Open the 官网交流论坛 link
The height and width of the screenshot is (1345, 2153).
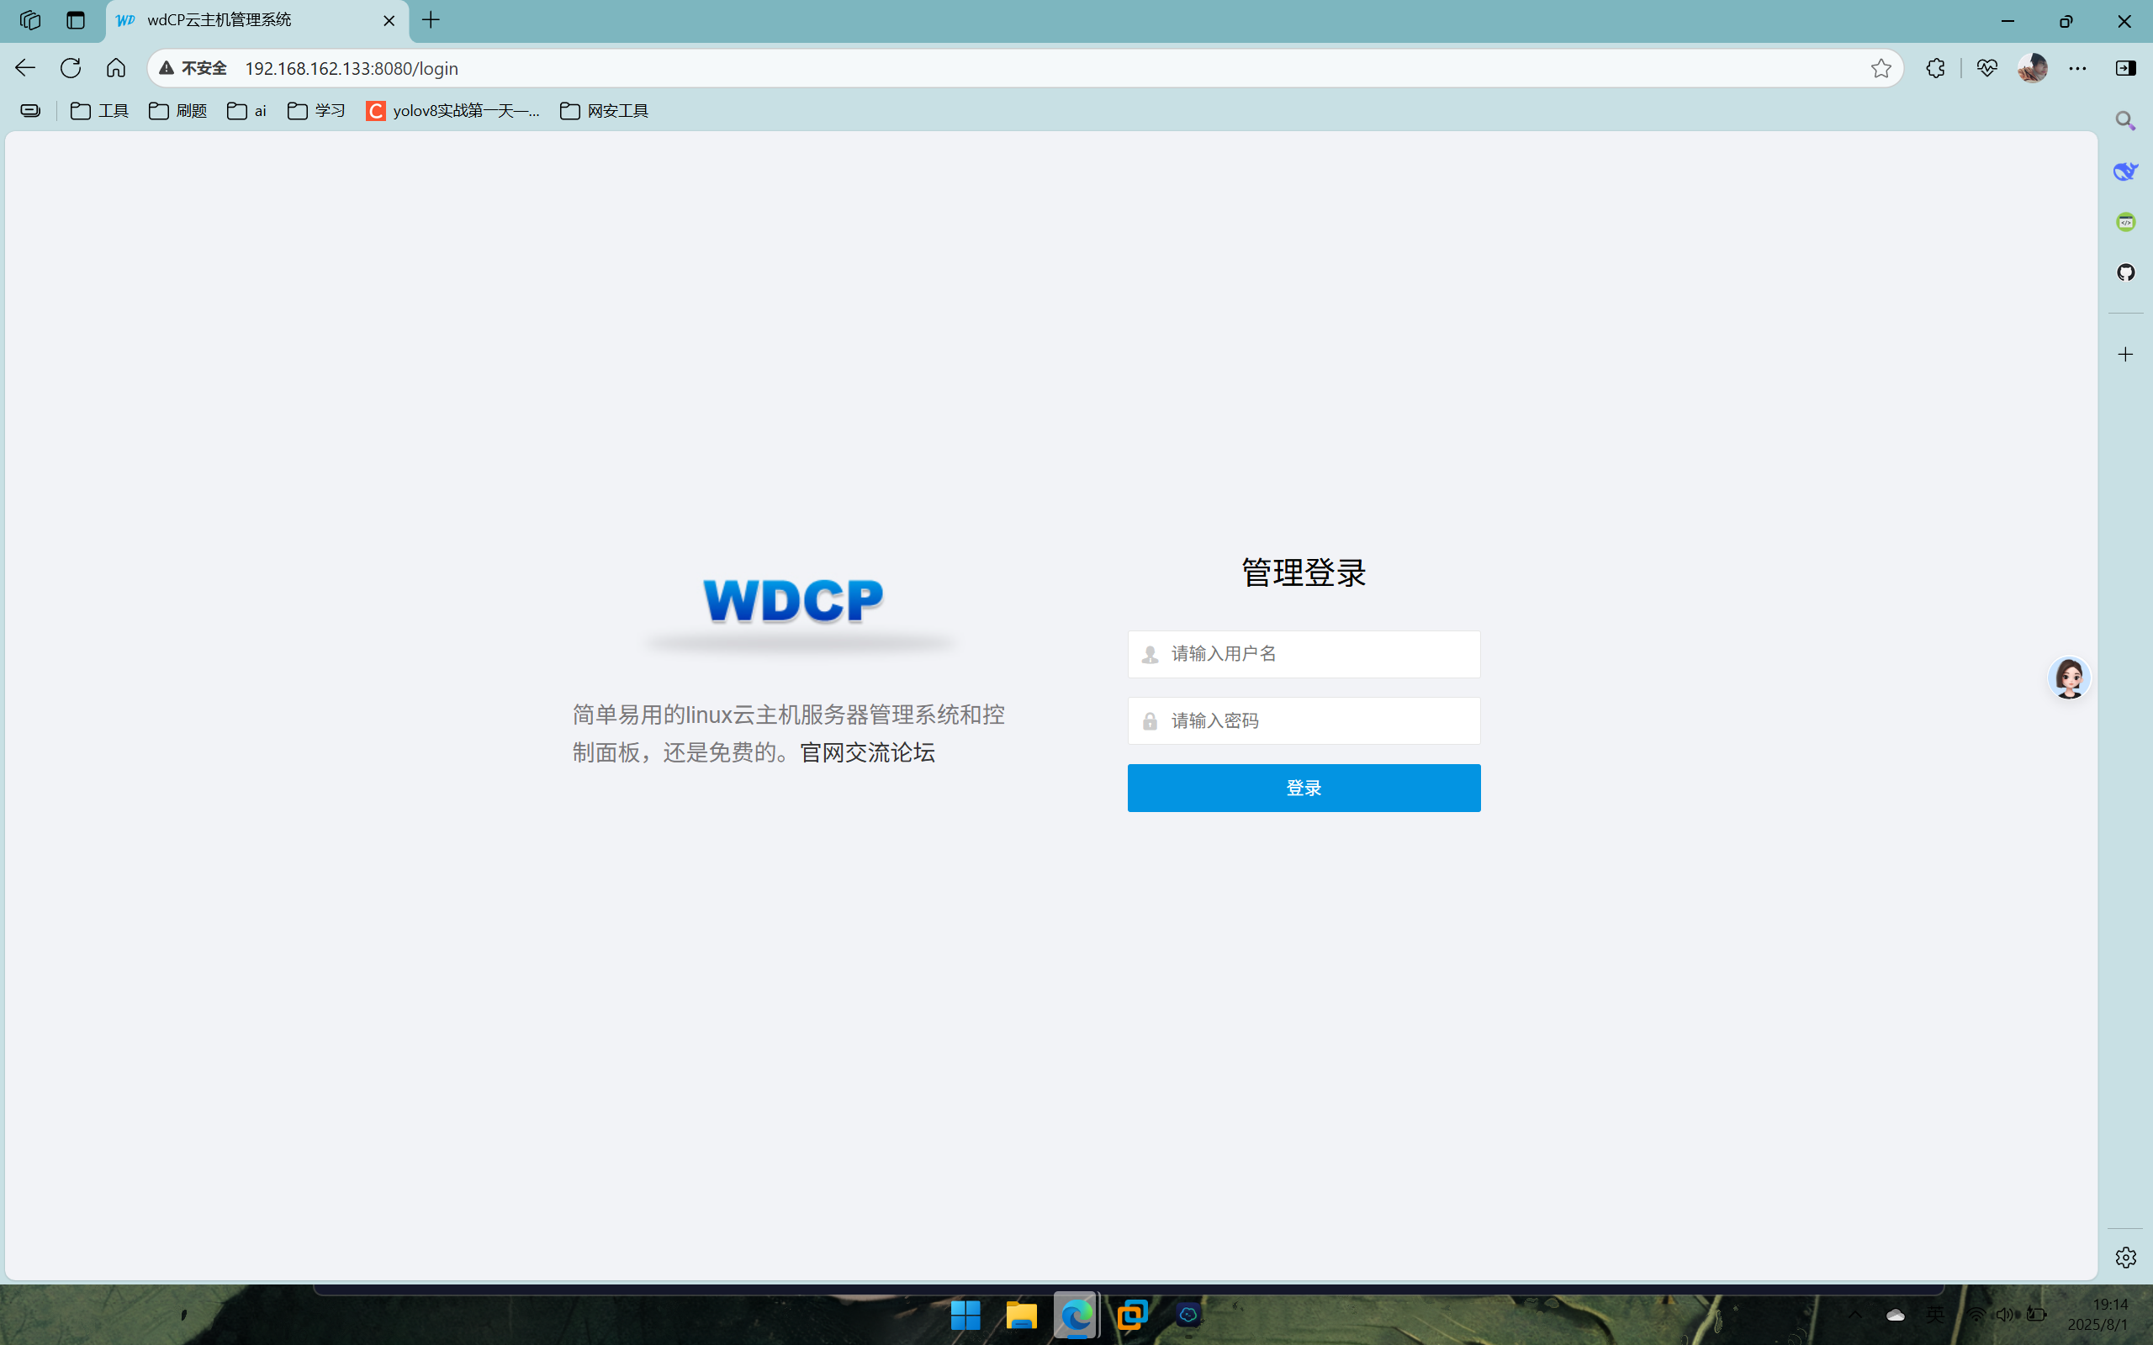[865, 752]
